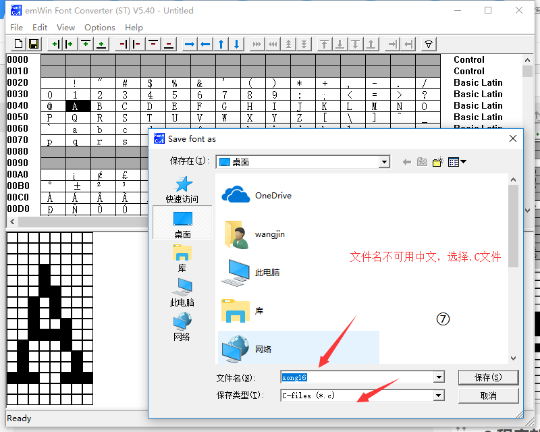540x432 pixels.
Task: Select the black cell A in the character grid
Action: [x=78, y=105]
